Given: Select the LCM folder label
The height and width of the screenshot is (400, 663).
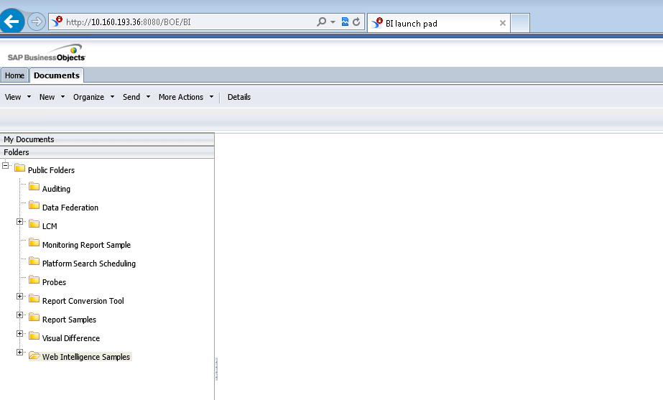Looking at the screenshot, I should tap(50, 226).
